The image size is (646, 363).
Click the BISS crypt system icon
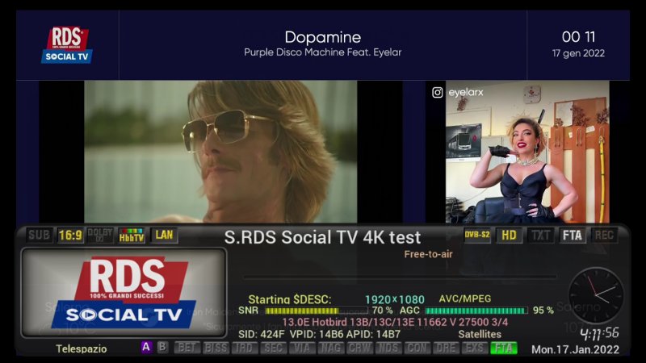[216, 348]
